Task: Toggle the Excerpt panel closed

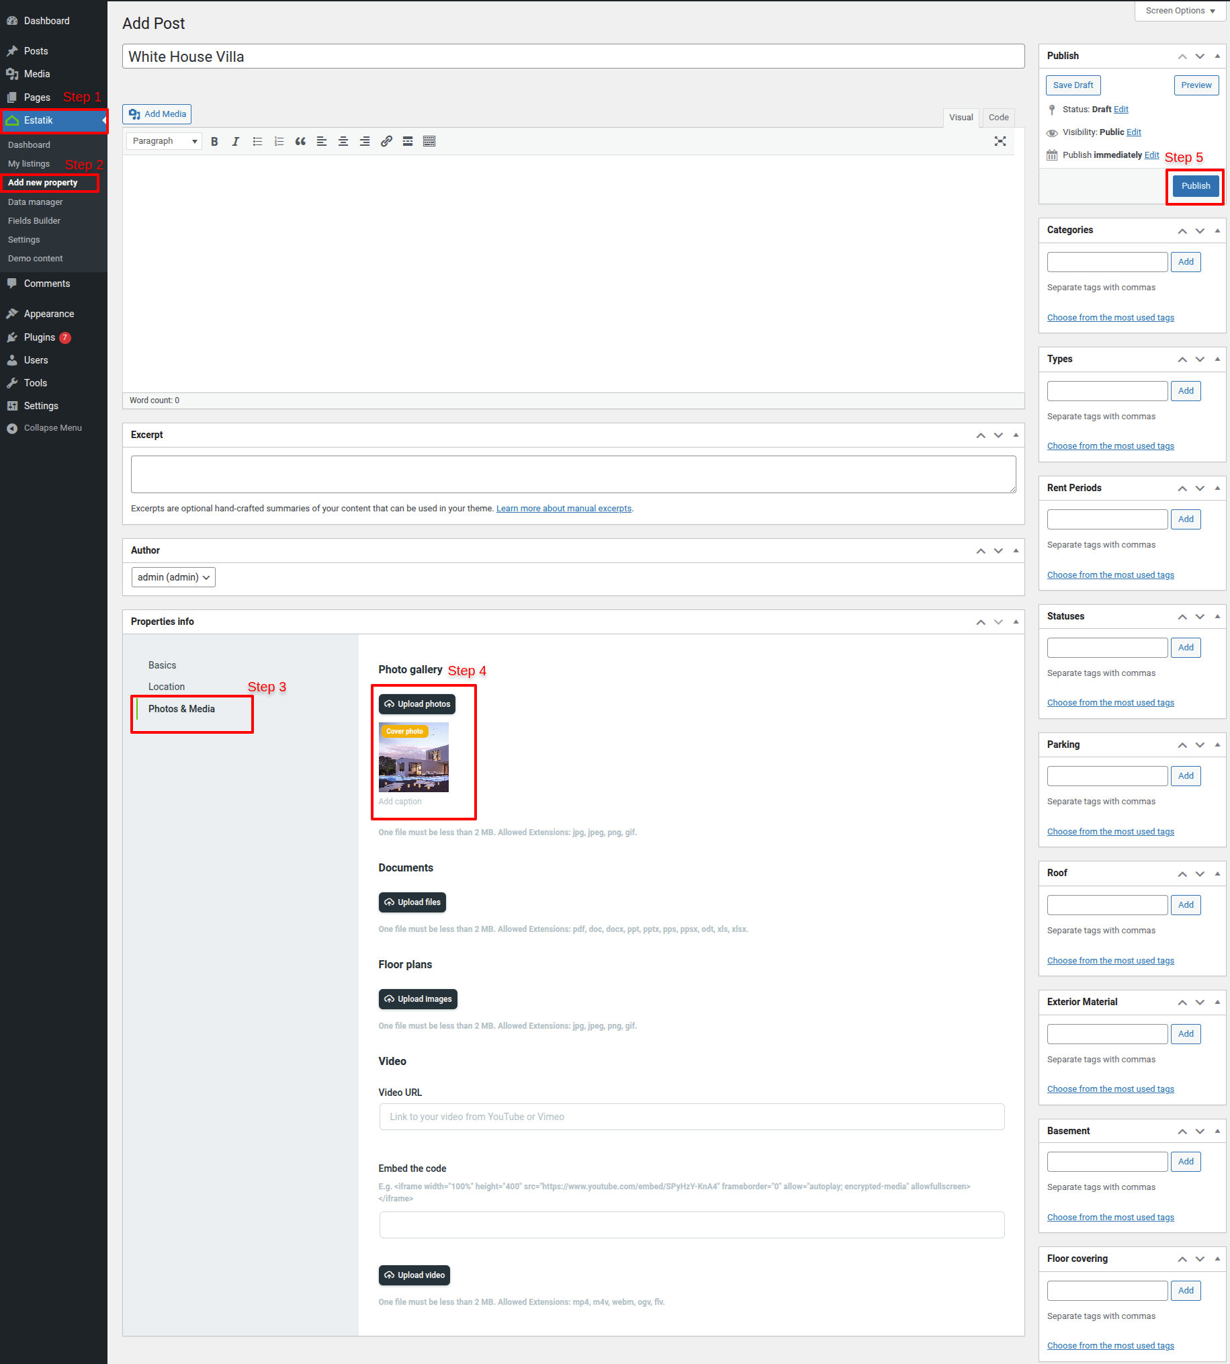Action: [1015, 435]
